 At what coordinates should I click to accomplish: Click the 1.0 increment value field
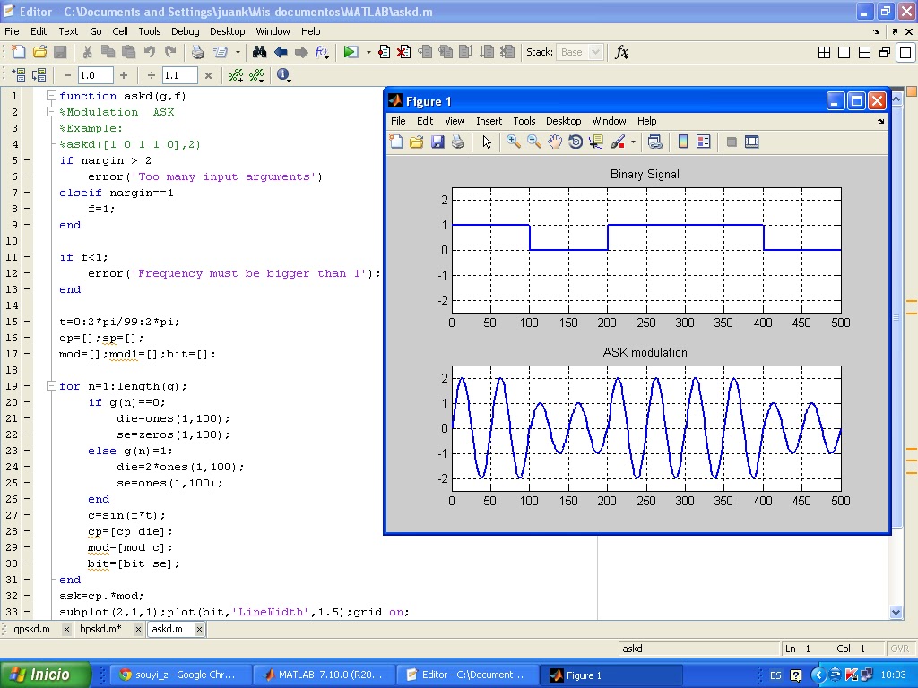(95, 75)
